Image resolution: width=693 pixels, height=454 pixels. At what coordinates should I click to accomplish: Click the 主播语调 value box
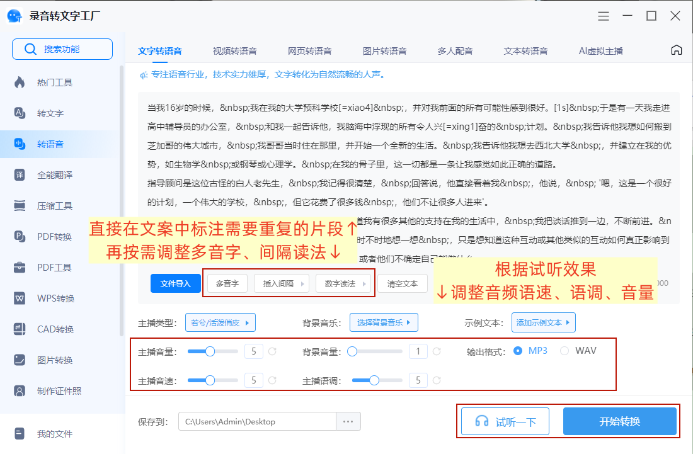pos(418,380)
